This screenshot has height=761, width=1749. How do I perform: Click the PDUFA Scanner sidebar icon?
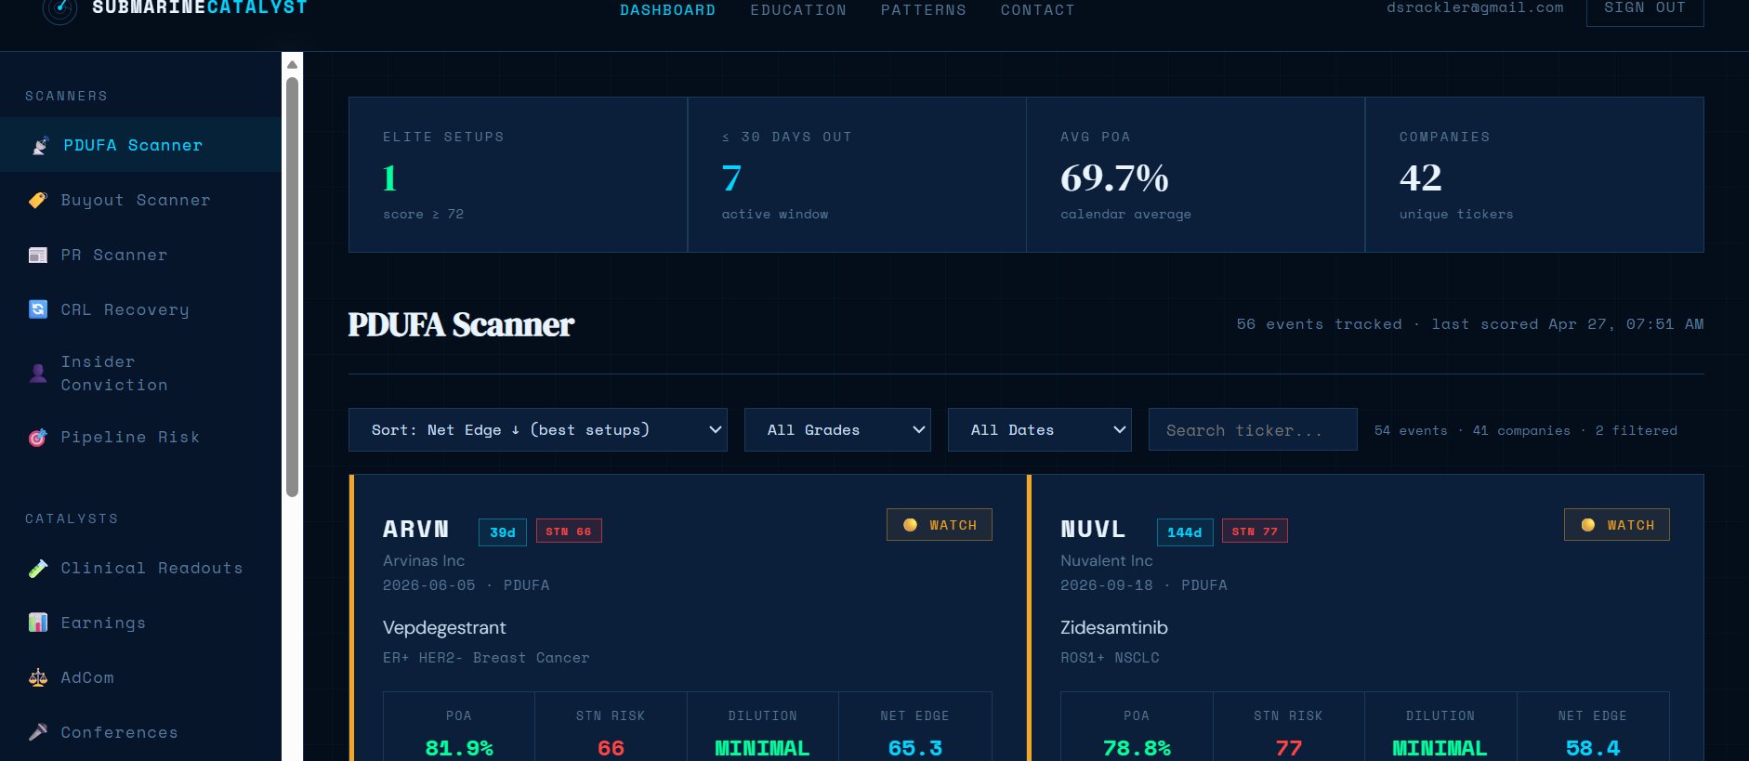point(40,146)
